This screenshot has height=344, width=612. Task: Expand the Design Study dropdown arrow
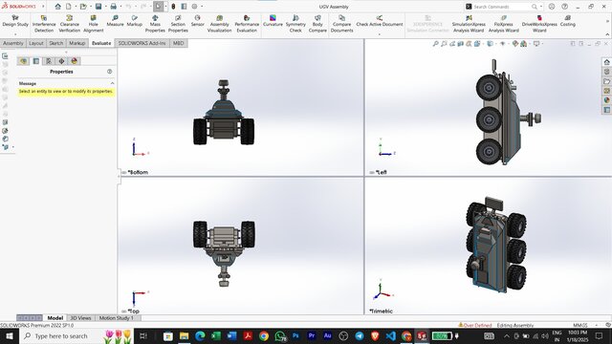tap(15, 34)
